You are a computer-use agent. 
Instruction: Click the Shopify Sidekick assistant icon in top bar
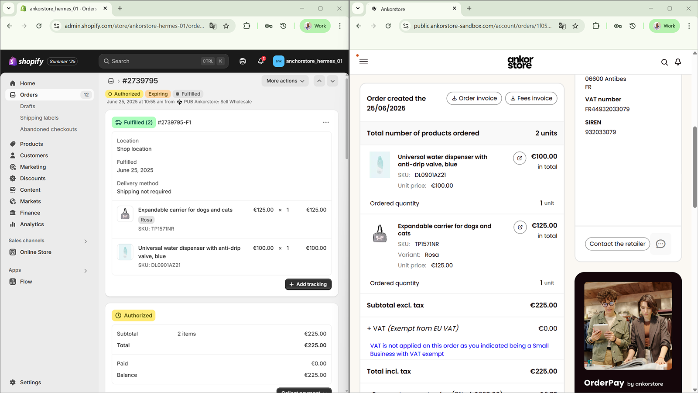243,61
